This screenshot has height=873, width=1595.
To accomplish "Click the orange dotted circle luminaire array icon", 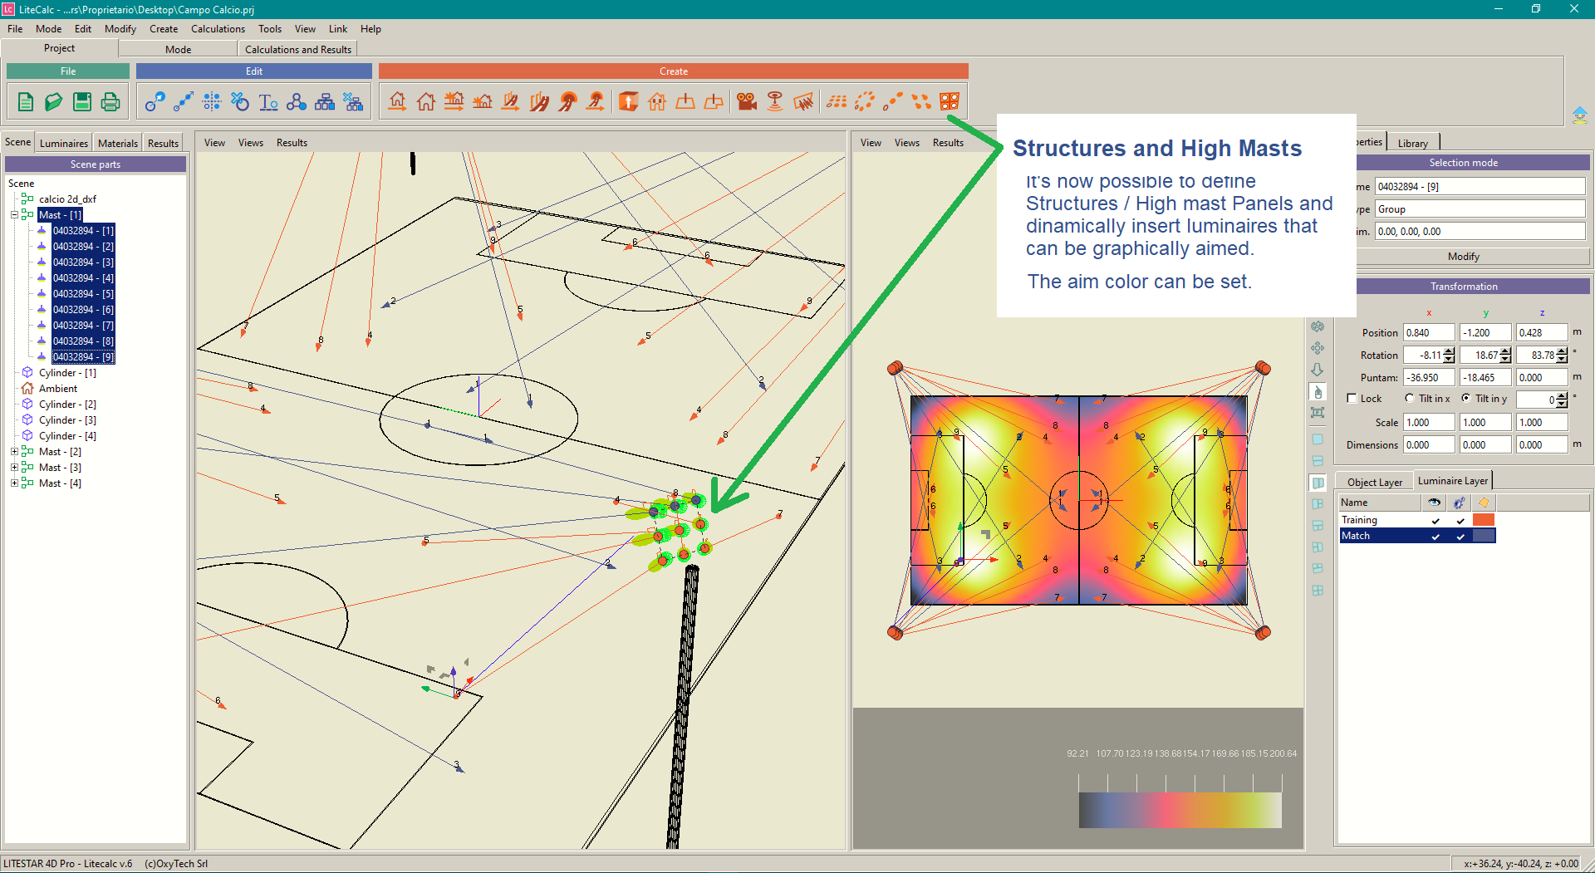I will 865,101.
